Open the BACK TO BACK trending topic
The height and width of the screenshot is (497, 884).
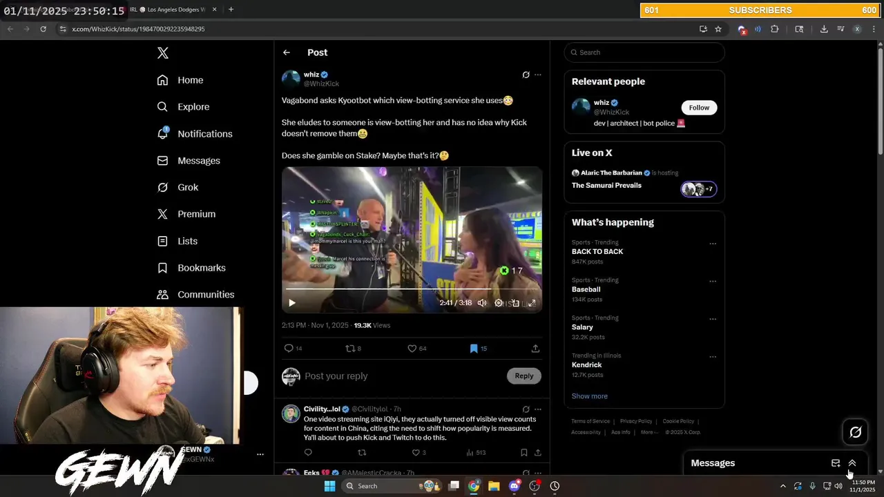[x=597, y=252]
